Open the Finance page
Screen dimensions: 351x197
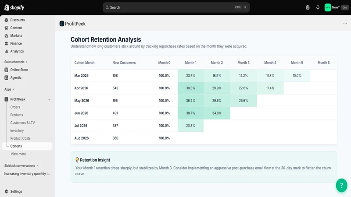16,43
